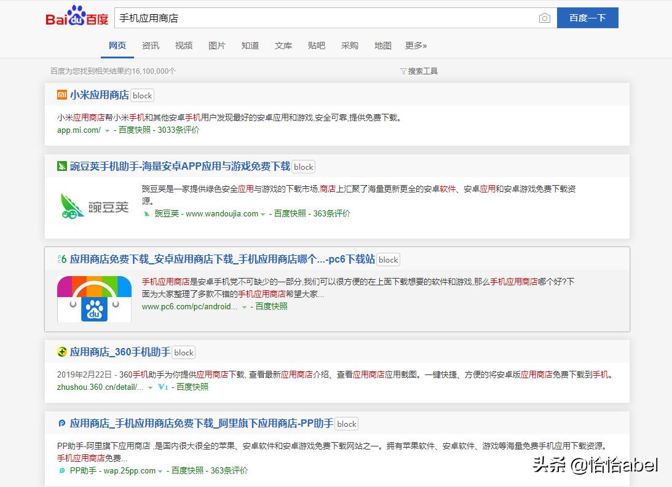Block the 小米应用商店 result
Screen dimensions: 672x487
[142, 95]
